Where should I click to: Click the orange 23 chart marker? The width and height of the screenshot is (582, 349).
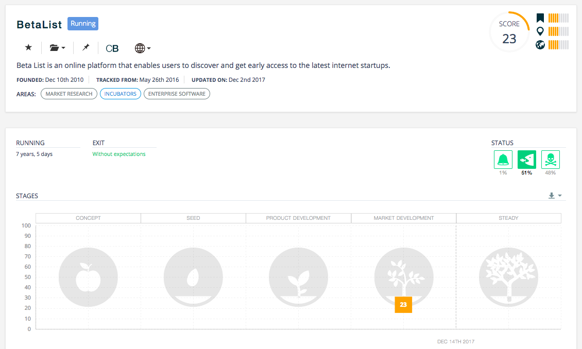[x=403, y=305]
